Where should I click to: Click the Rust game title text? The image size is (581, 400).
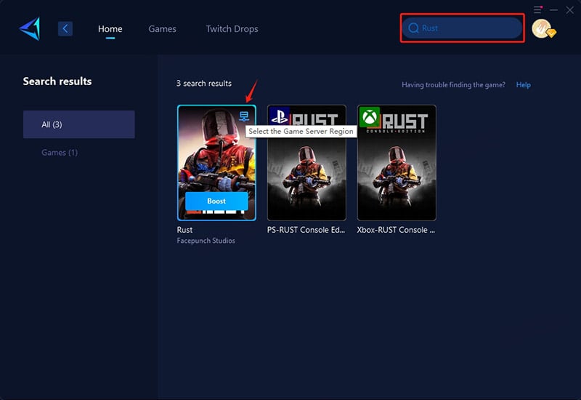pyautogui.click(x=184, y=230)
